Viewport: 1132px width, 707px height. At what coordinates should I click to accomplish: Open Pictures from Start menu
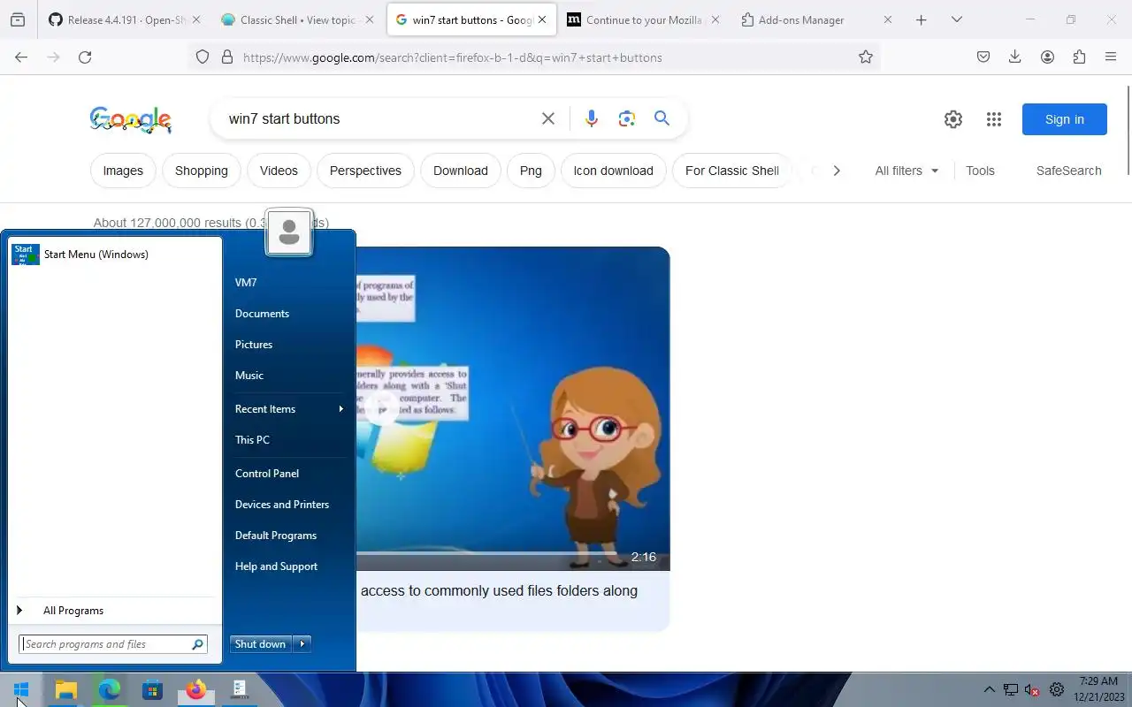254,345
